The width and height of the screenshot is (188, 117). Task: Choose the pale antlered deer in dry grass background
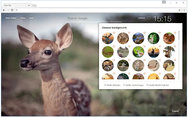(x=138, y=66)
